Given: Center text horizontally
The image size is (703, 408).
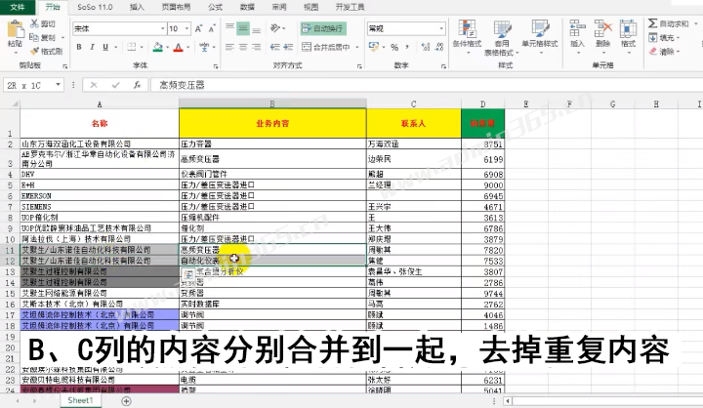Looking at the screenshot, I should tap(243, 47).
